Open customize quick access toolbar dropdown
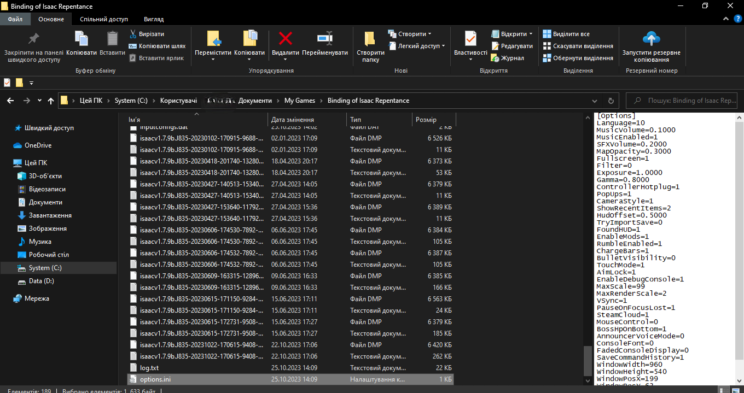The width and height of the screenshot is (744, 393). click(x=31, y=83)
